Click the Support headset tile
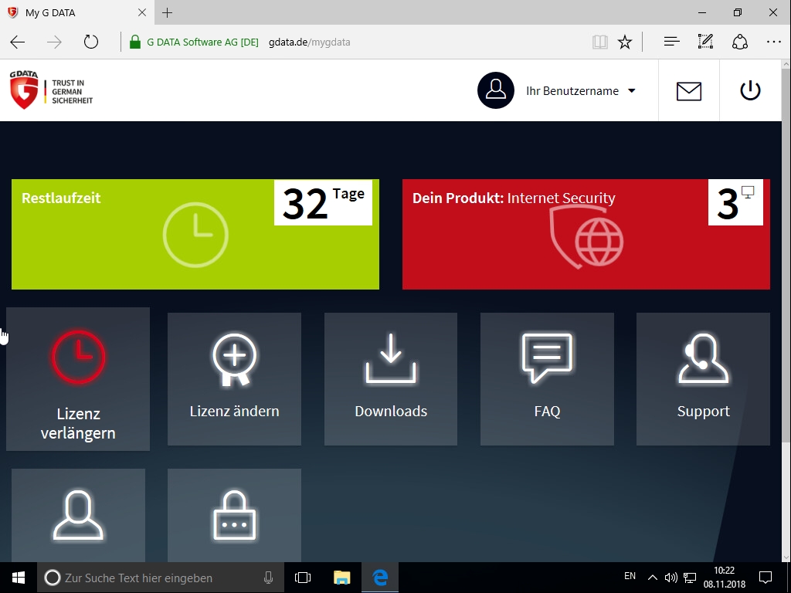 coord(703,378)
